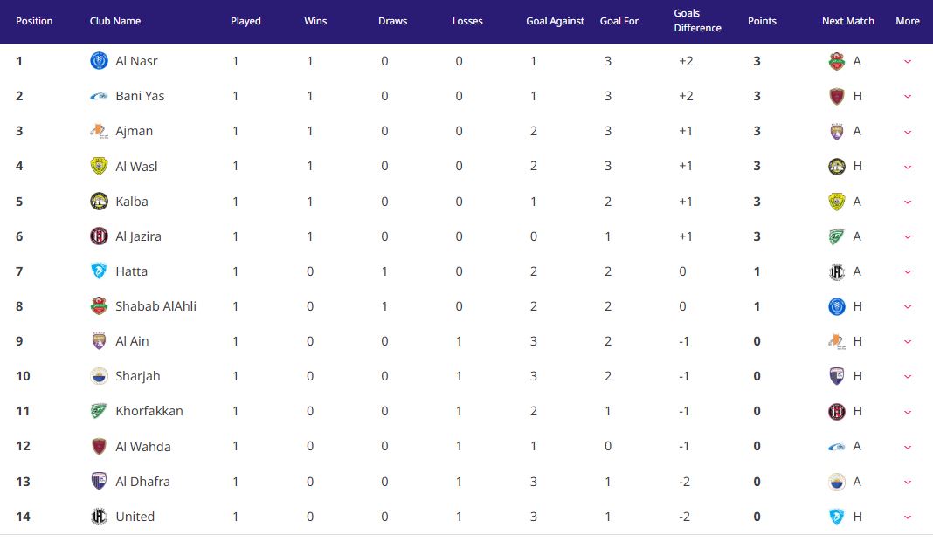Image resolution: width=933 pixels, height=541 pixels.
Task: Expand more details for Al Ain row
Action: click(x=908, y=342)
